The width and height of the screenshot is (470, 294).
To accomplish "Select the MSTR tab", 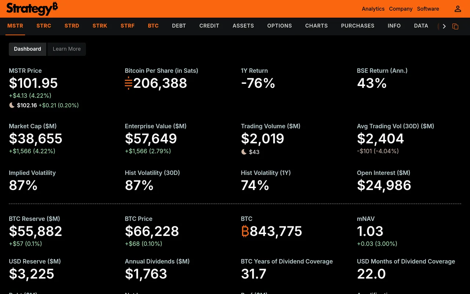I will tap(15, 26).
